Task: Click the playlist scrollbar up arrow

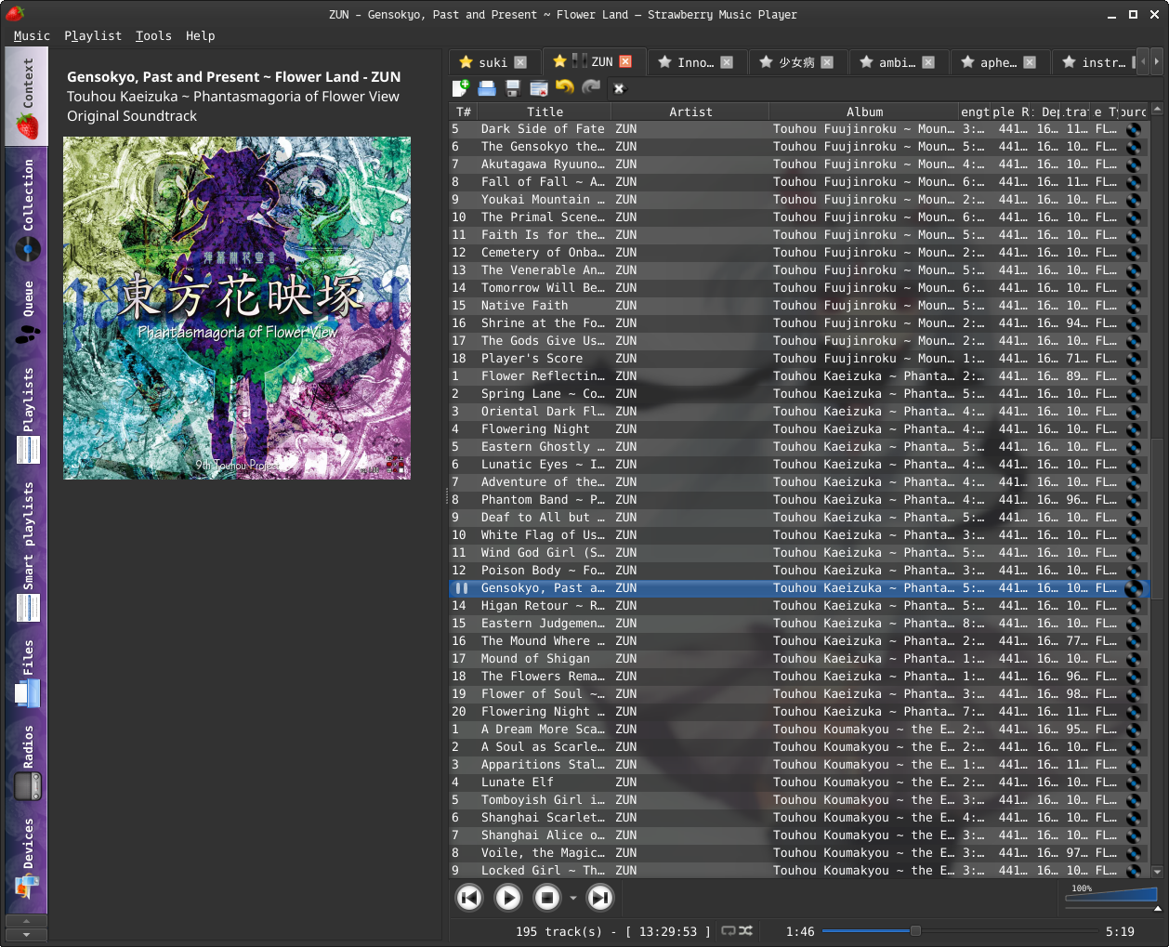Action: [1157, 110]
